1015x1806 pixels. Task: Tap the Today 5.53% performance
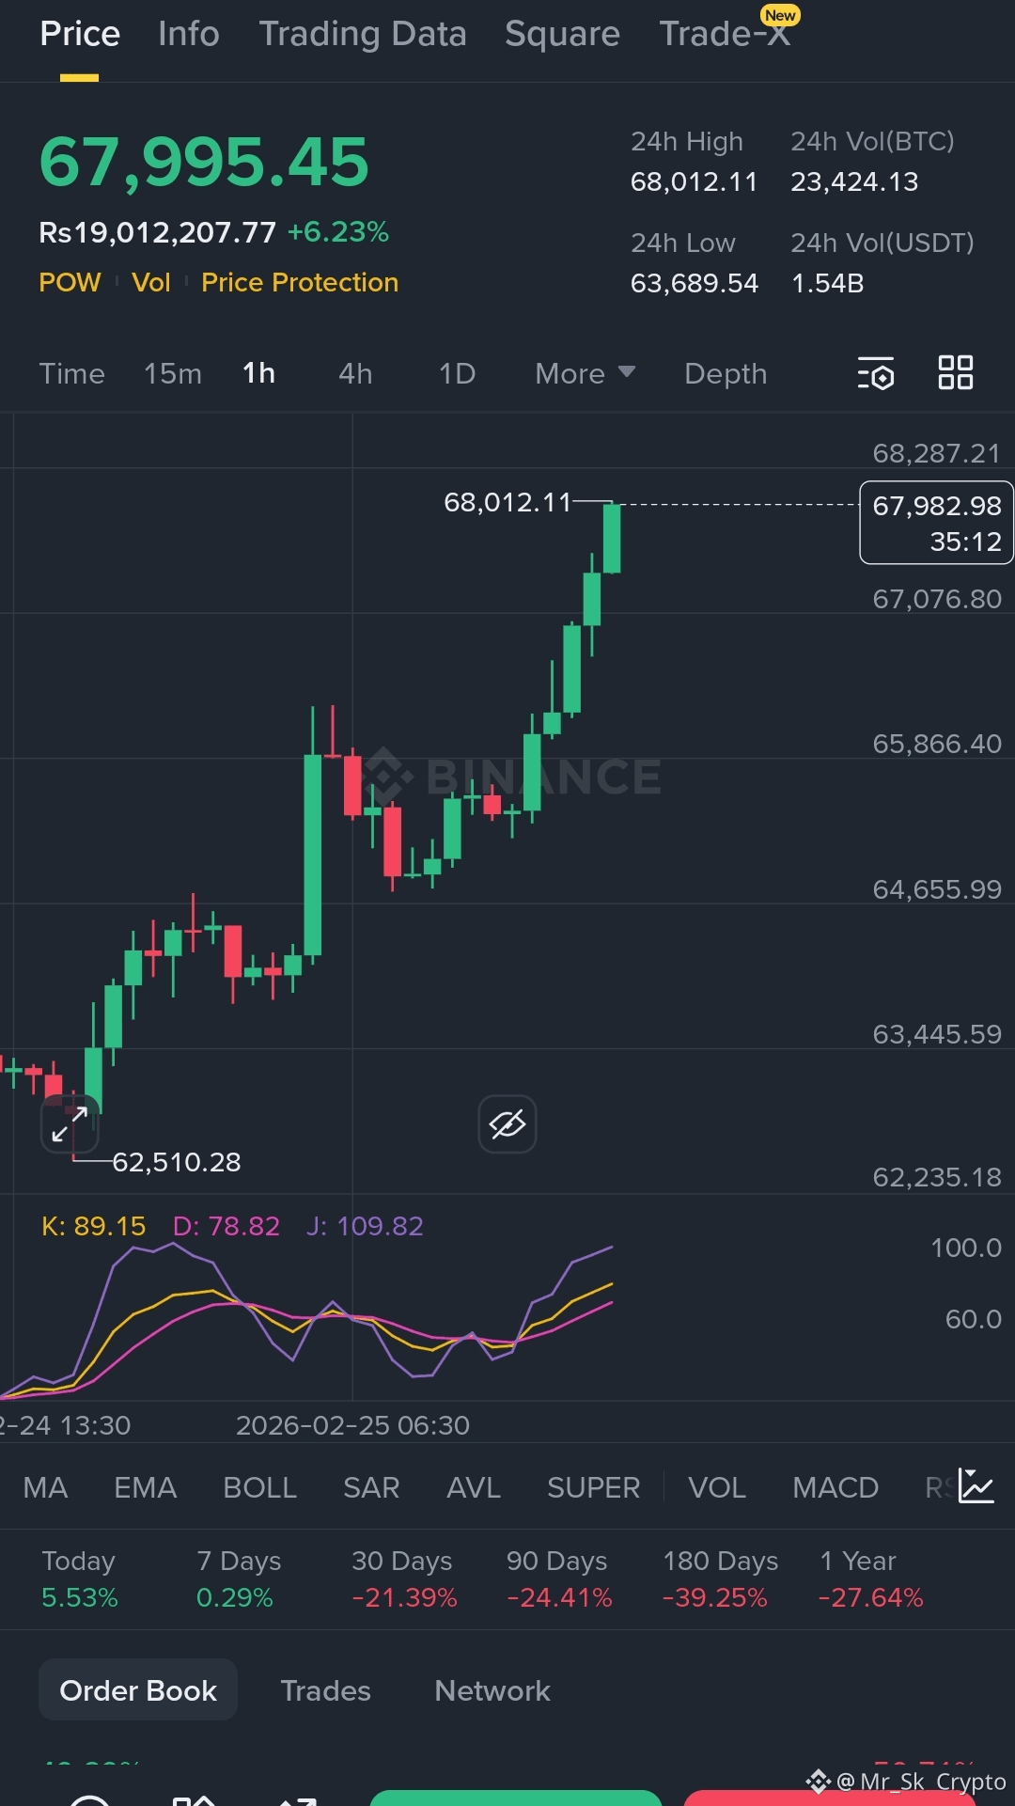pyautogui.click(x=80, y=1578)
